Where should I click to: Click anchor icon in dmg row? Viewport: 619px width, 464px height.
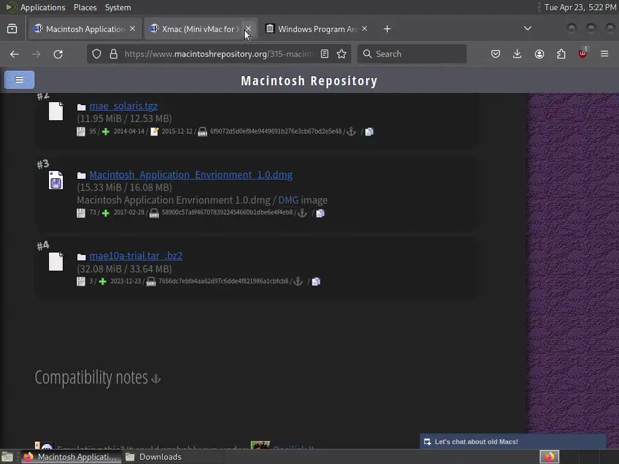click(302, 213)
